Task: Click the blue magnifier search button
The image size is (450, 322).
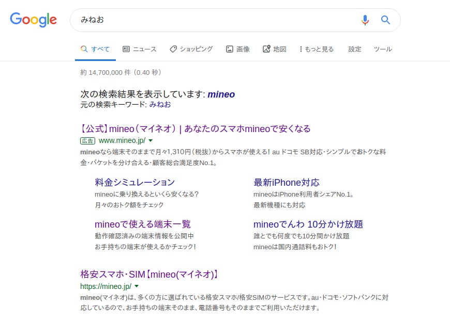Action: (x=385, y=20)
